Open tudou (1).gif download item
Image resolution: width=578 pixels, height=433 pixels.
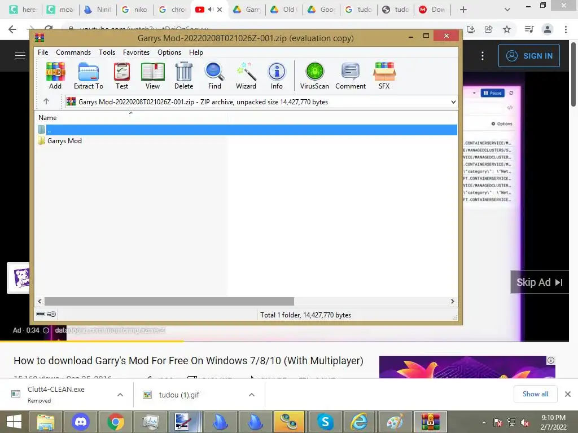(x=179, y=395)
